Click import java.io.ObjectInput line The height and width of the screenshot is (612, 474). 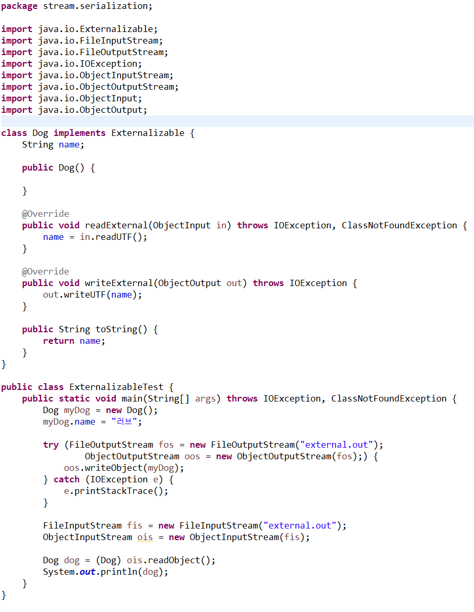point(71,98)
